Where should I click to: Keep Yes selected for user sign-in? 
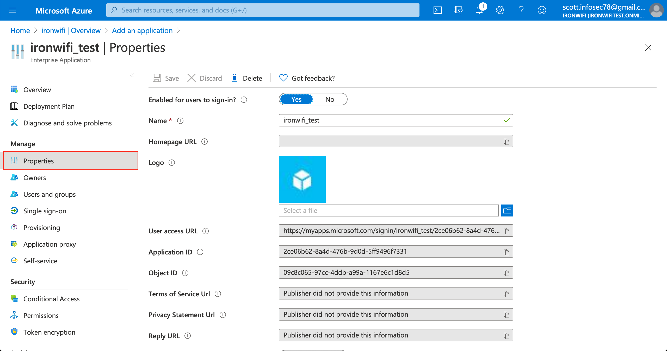[x=296, y=99]
